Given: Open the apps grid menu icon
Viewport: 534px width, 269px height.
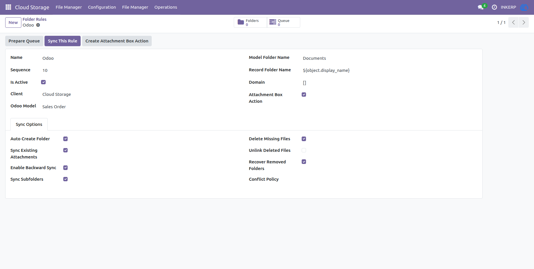Looking at the screenshot, I should [8, 7].
